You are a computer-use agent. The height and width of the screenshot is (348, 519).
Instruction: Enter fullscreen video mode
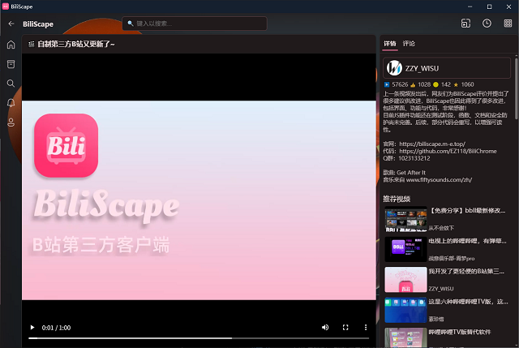point(345,327)
